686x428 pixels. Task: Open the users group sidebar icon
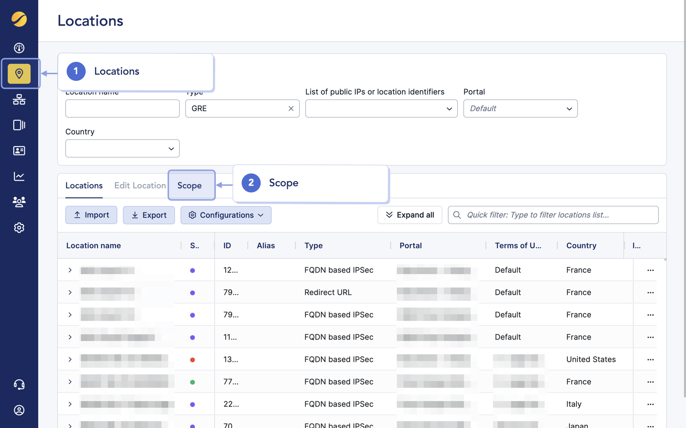click(x=19, y=202)
